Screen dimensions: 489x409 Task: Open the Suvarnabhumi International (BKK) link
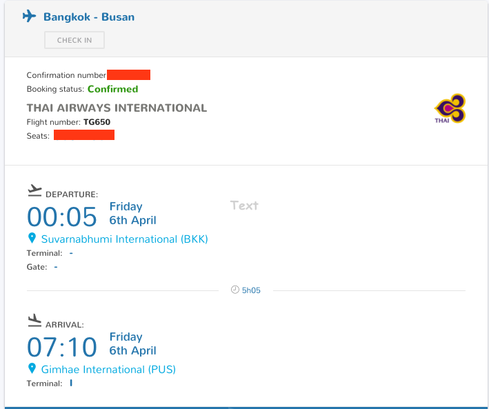[124, 239]
